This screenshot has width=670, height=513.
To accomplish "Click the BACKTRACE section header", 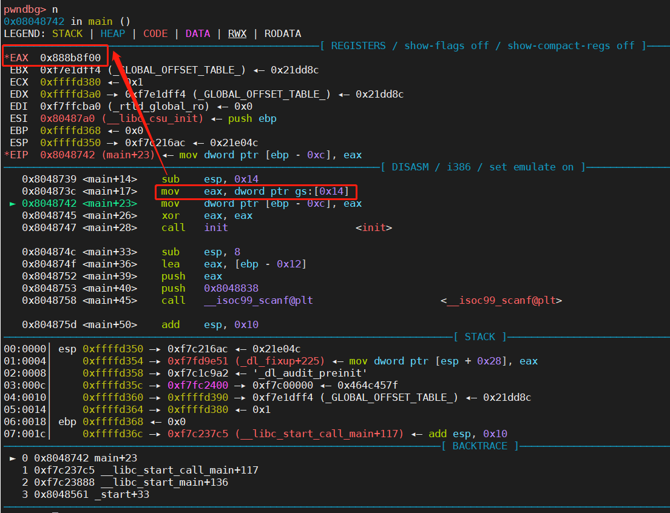I will tap(480, 446).
